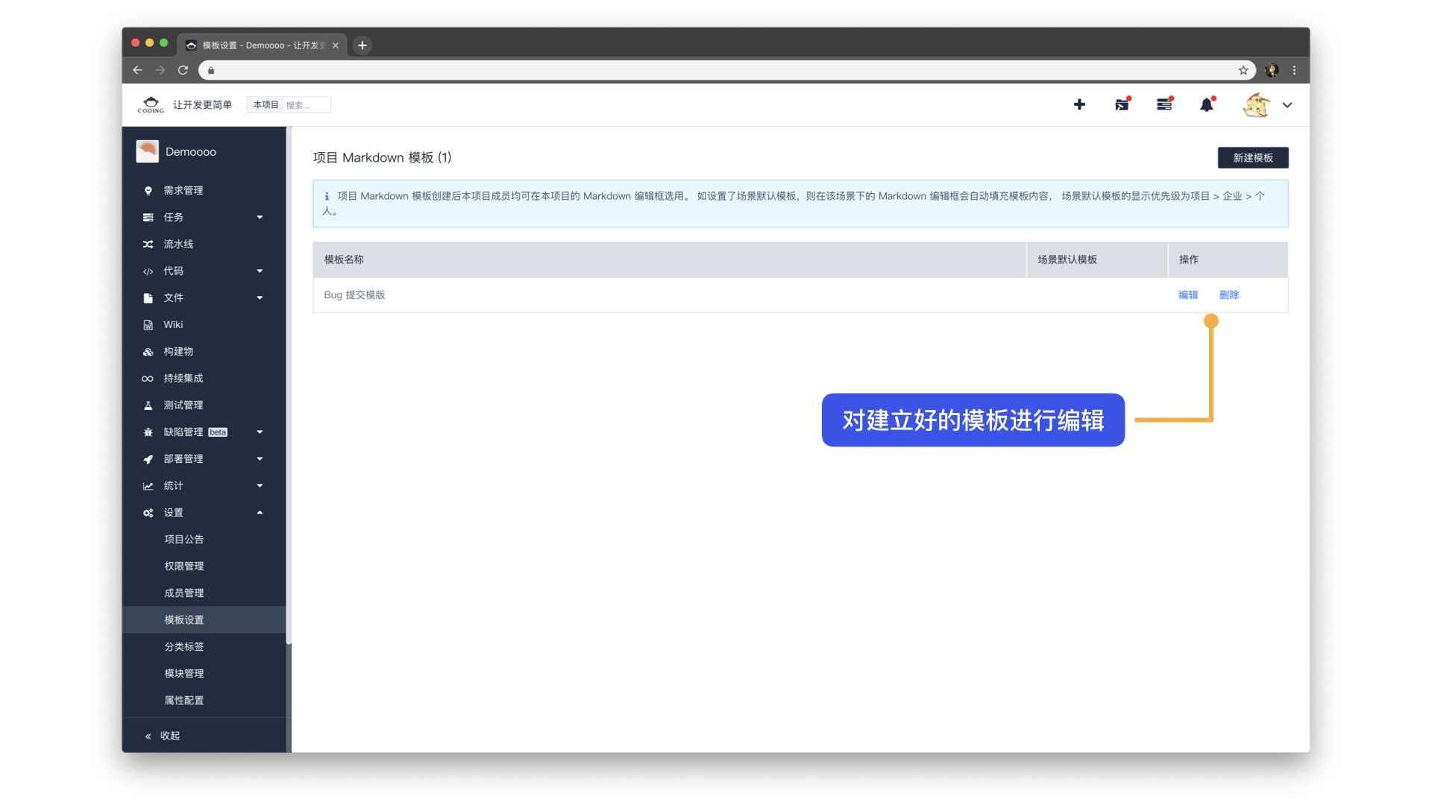Click 删除 link for Bug template
This screenshot has width=1432, height=805.
(1229, 295)
